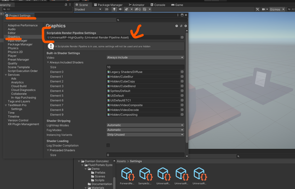The width and height of the screenshot is (295, 189).
Task: Open the Project Settings help icon
Action: tap(176, 26)
